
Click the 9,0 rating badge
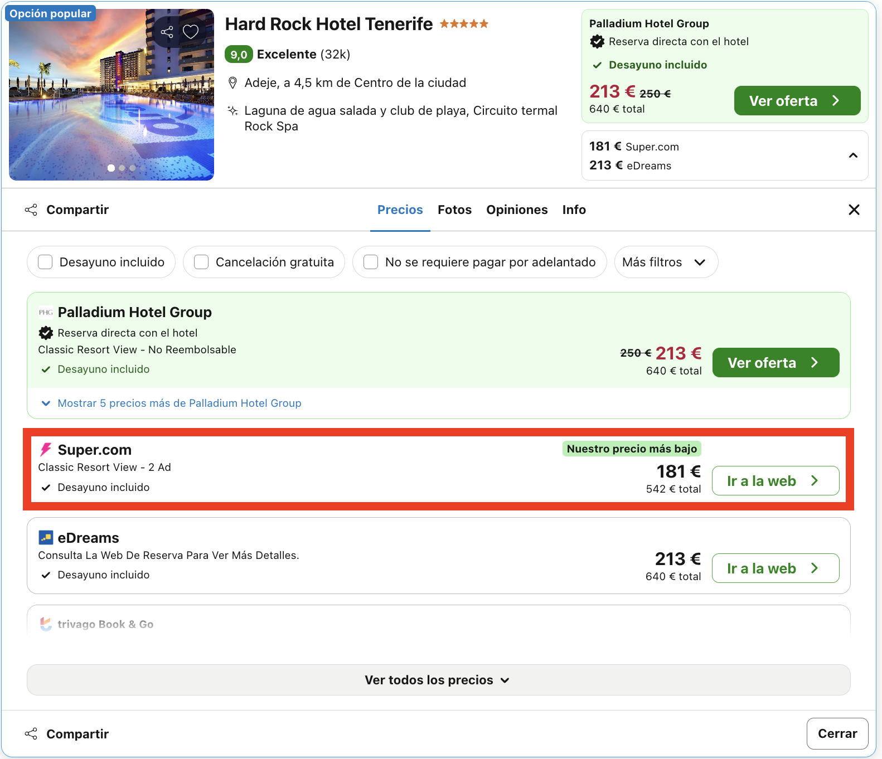coord(239,55)
